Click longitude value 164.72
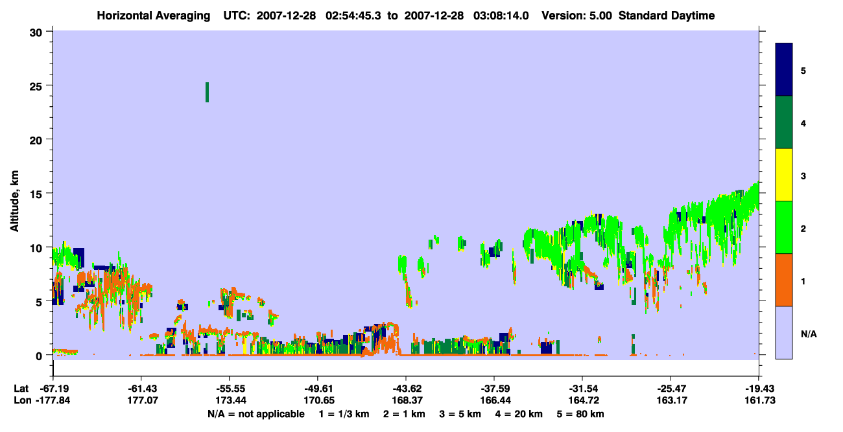This screenshot has height=432, width=843. click(582, 400)
